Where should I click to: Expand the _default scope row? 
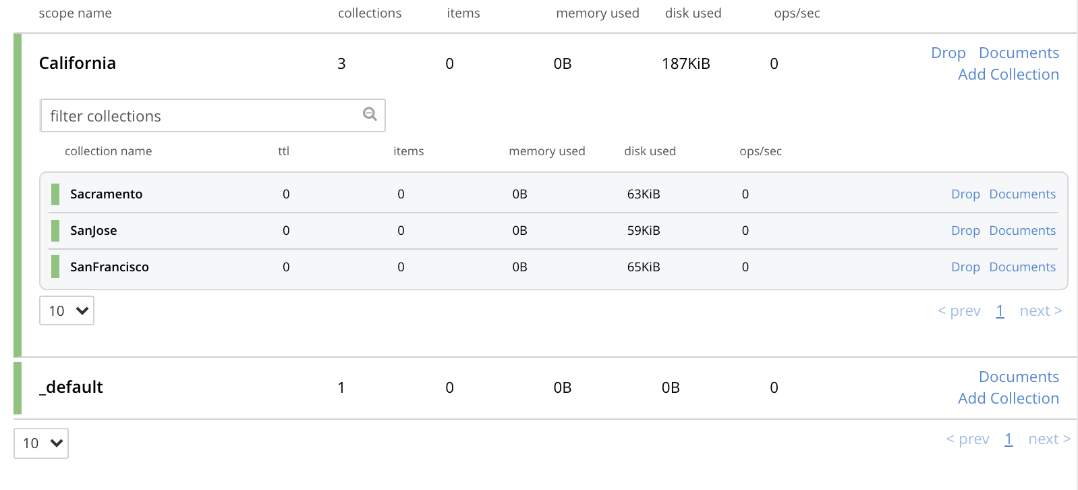tap(72, 387)
